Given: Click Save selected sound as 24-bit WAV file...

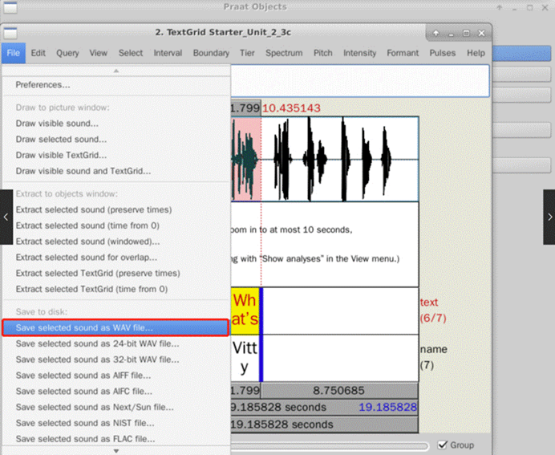Looking at the screenshot, I should click(116, 343).
